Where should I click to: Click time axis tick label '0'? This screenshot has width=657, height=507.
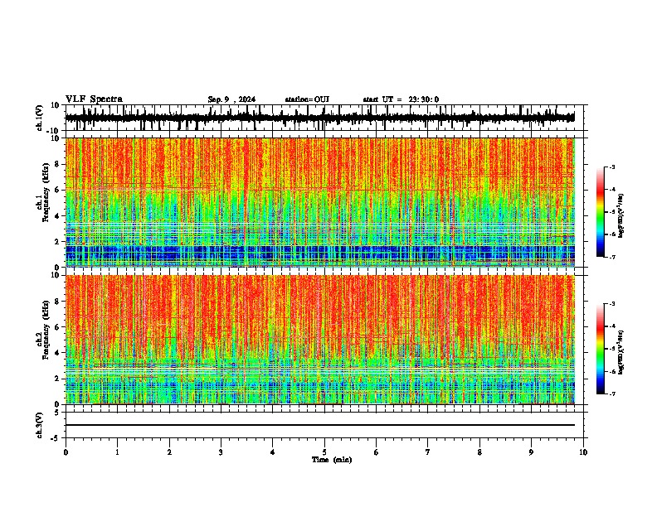point(66,452)
